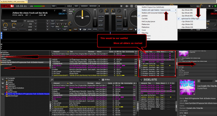Trigger hotcue 1 on Deck 1
This screenshot has height=116, width=217.
36,21
